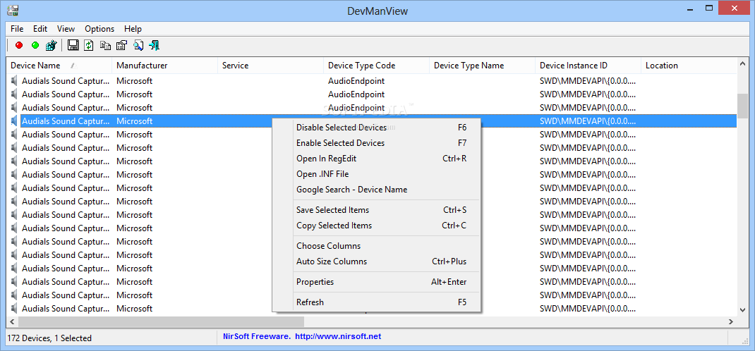The image size is (755, 351).
Task: Open RegEdit via the registry cube toolbar icon
Action: (52, 45)
